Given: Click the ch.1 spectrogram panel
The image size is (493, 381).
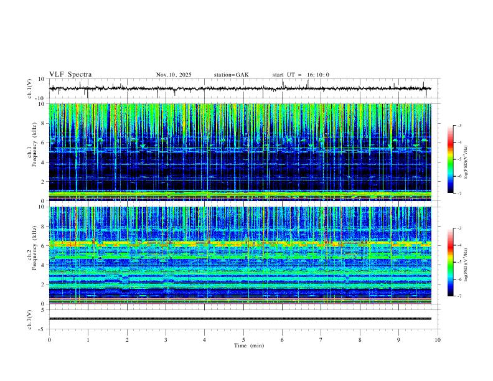Looking at the screenshot, I should pyautogui.click(x=240, y=152).
